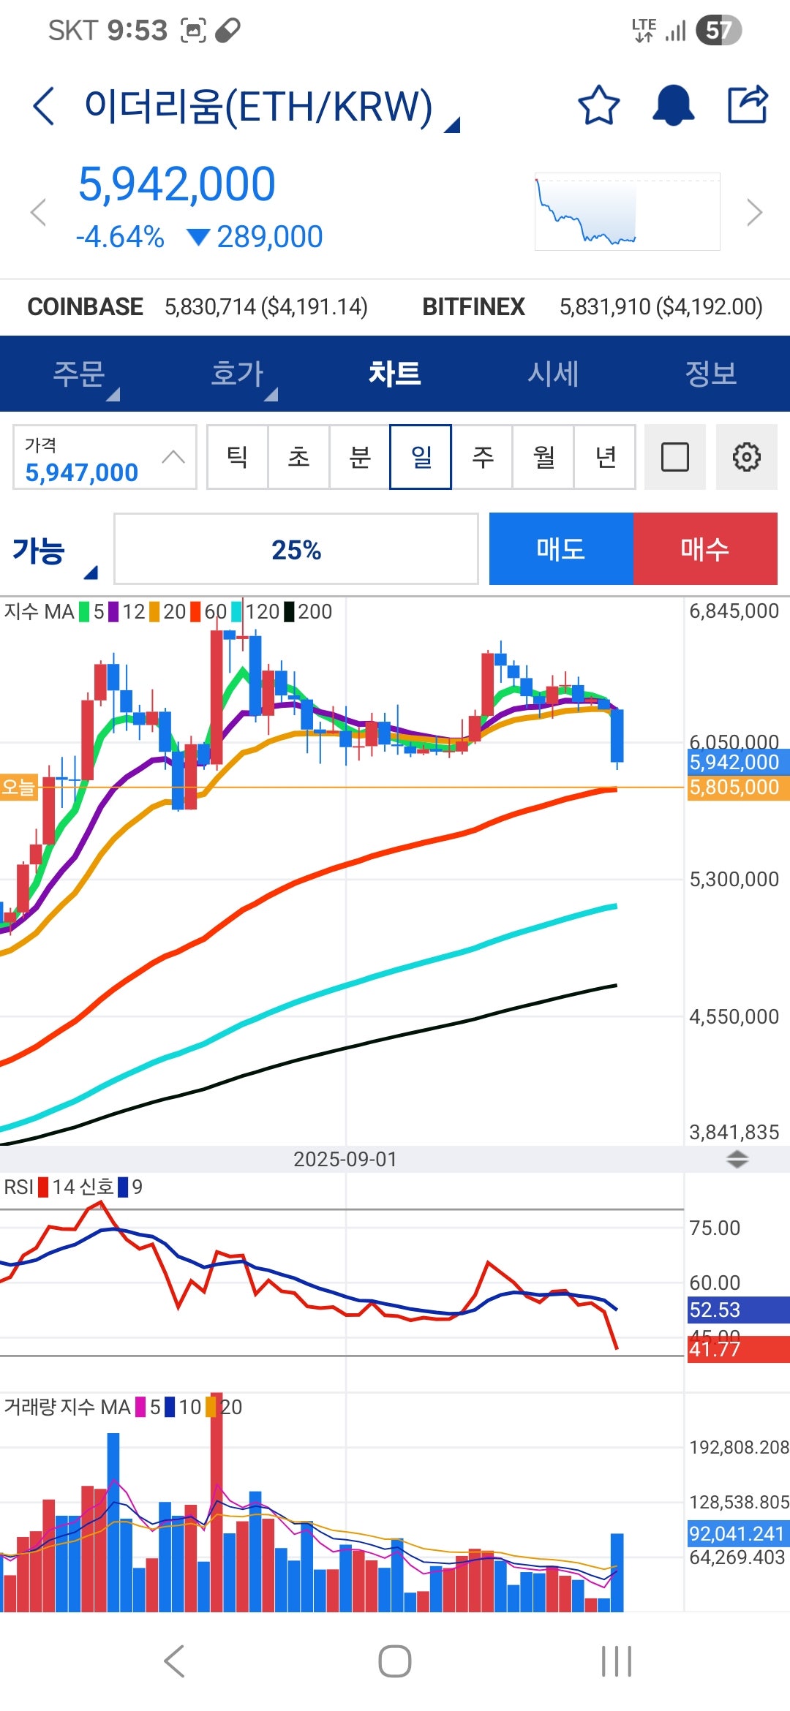Switch chart interval to 분 (minute)
The width and height of the screenshot is (790, 1711).
(x=359, y=457)
